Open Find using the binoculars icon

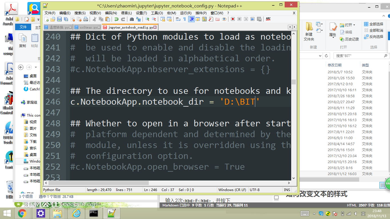[132, 19]
